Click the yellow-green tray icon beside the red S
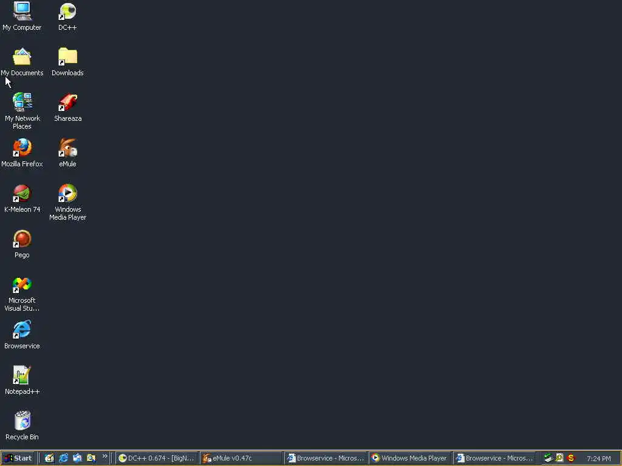 pos(559,458)
